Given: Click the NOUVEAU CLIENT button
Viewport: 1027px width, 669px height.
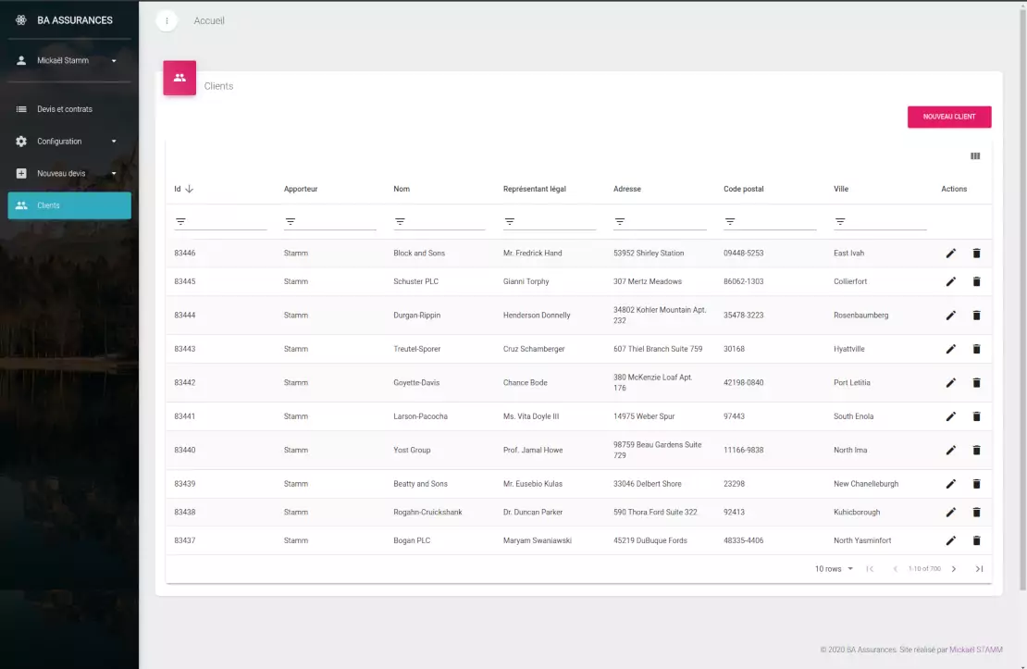Looking at the screenshot, I should (948, 117).
